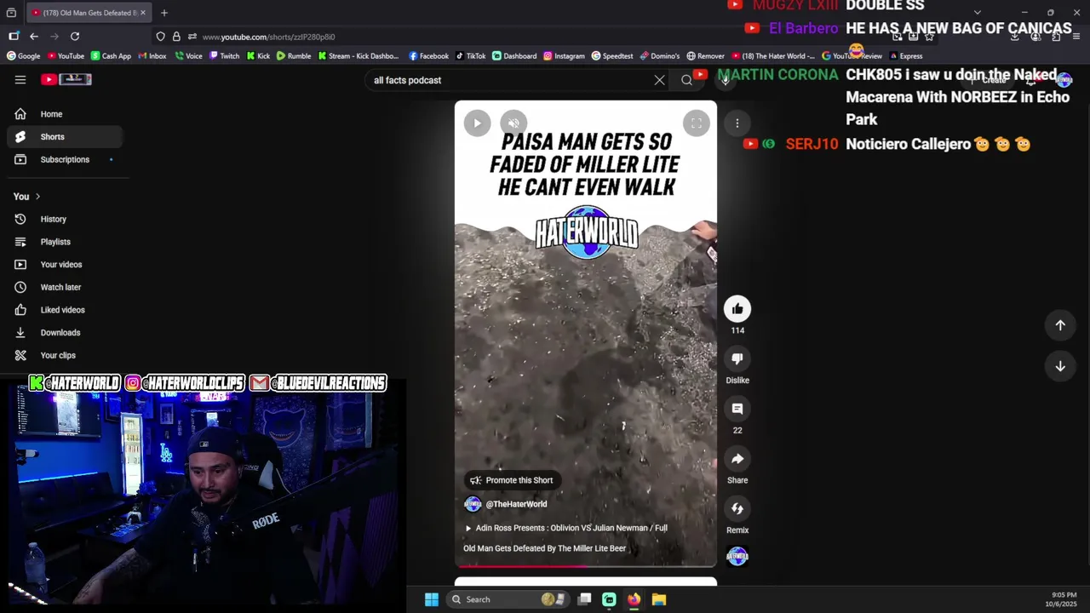Open the Instagram bookmark
Screen dimensions: 1090x613
coord(564,56)
